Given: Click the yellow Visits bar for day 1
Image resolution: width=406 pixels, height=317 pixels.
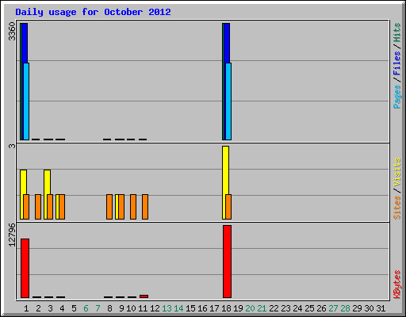Looking at the screenshot, I should (x=23, y=182).
